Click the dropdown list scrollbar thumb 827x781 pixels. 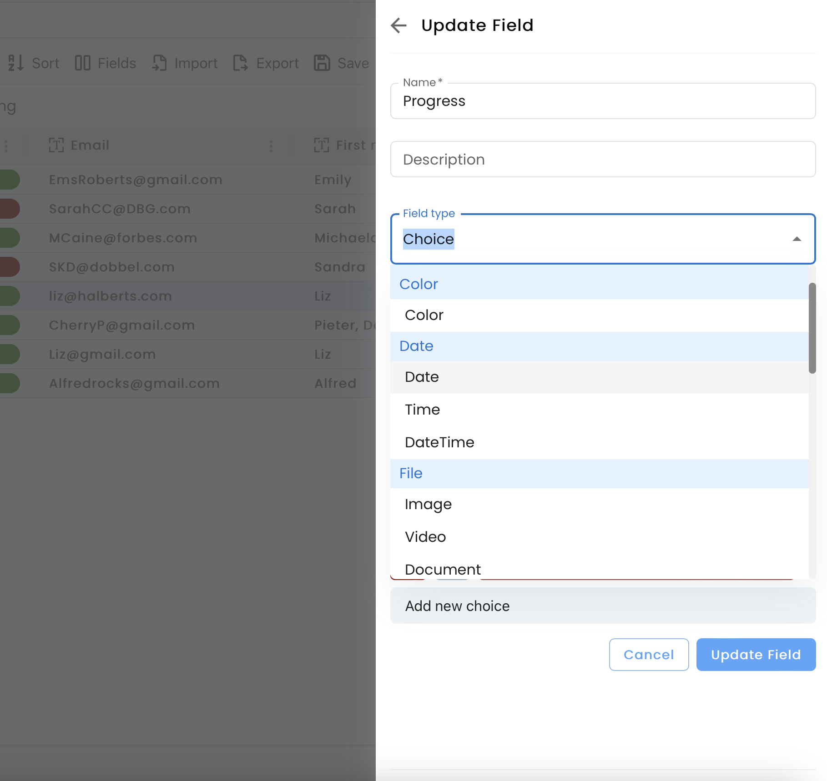coord(812,328)
